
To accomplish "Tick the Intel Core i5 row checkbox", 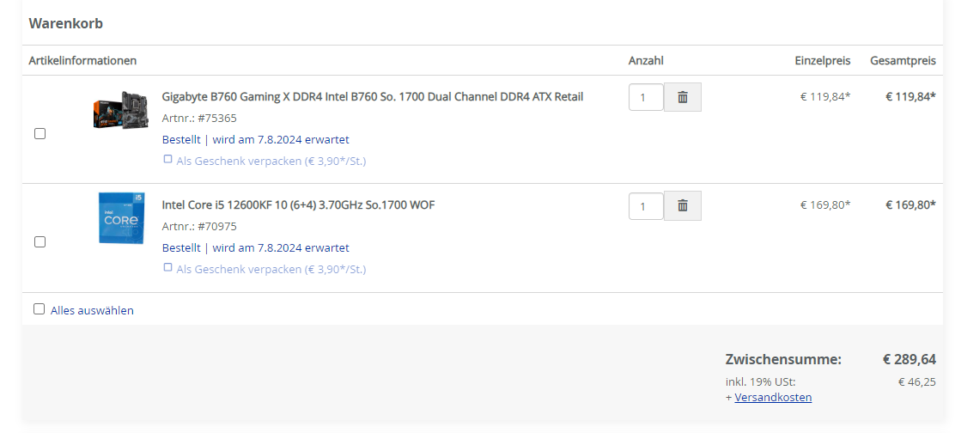I will [x=40, y=242].
